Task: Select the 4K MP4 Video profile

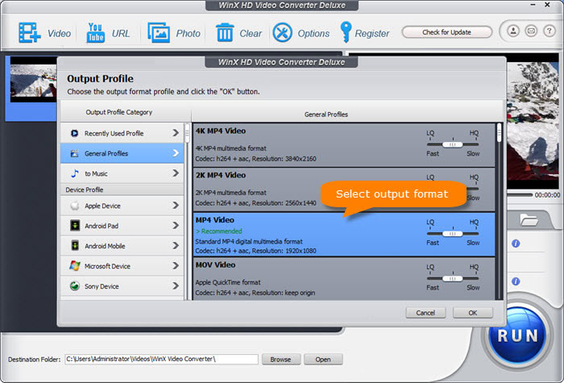Action: (x=344, y=145)
